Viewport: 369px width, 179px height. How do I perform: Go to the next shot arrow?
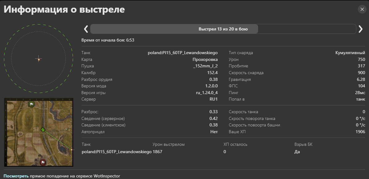click(361, 29)
